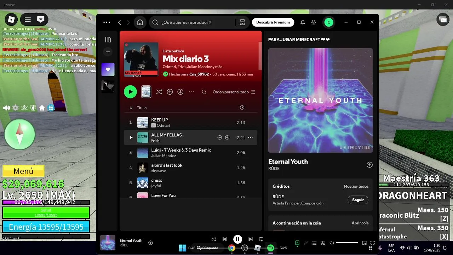This screenshot has width=453, height=255.
Task: Click now-playing Eternal Youth thumbnail in player bar
Action: pyautogui.click(x=108, y=243)
